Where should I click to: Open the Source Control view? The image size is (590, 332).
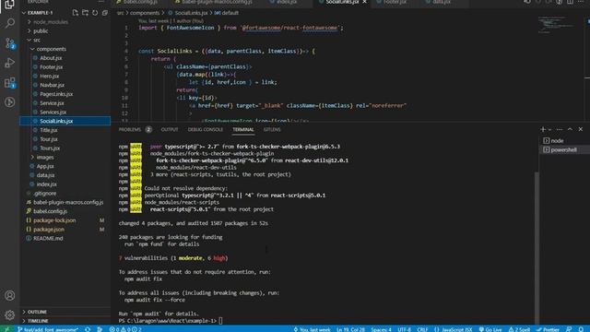(x=10, y=43)
